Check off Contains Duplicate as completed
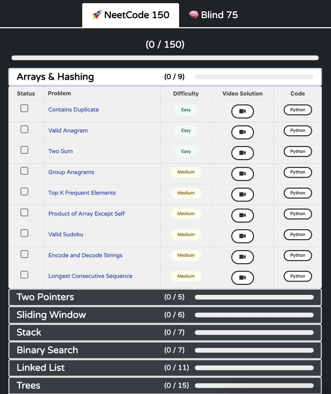 24,108
